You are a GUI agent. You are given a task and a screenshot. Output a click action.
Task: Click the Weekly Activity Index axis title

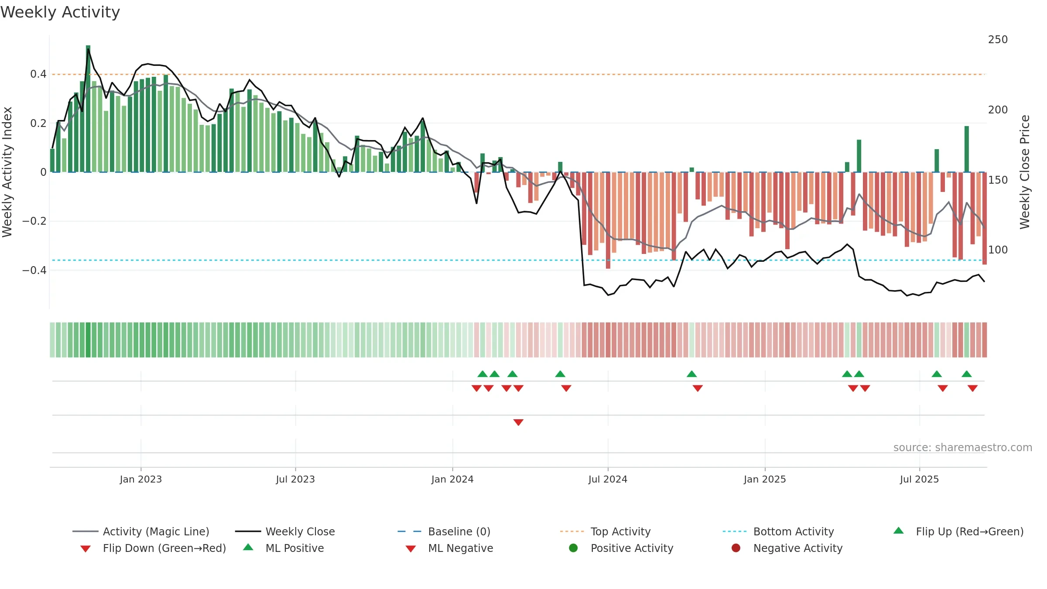7,172
